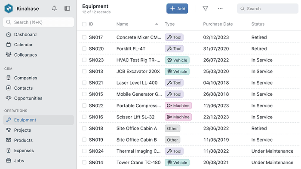
Task: Click the Calendar icon in sidebar
Action: pyautogui.click(x=9, y=45)
